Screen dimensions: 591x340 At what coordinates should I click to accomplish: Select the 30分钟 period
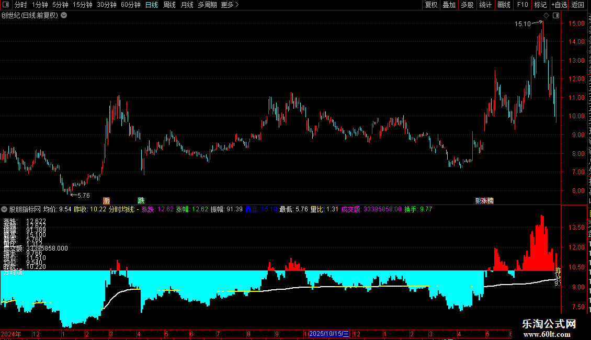[x=107, y=5]
